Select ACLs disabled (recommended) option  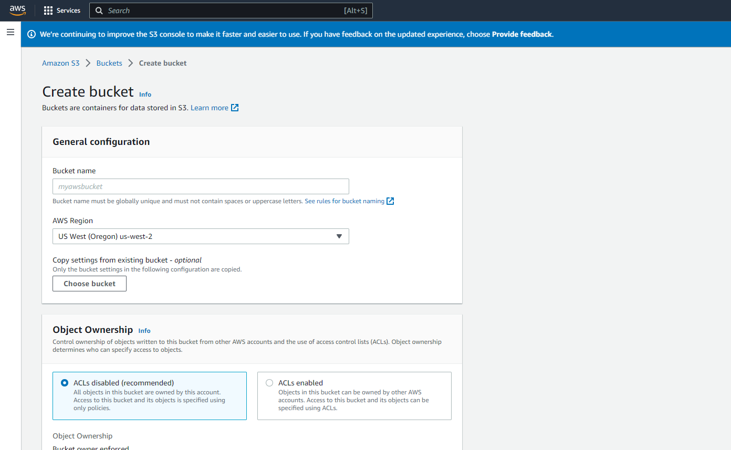pyautogui.click(x=150, y=396)
